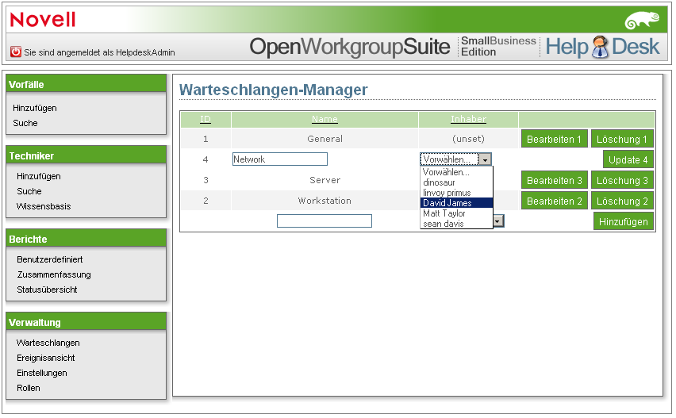Screen dimensions: 676x418
Task: Click the 'Techniker' panel header
Action: (86, 155)
